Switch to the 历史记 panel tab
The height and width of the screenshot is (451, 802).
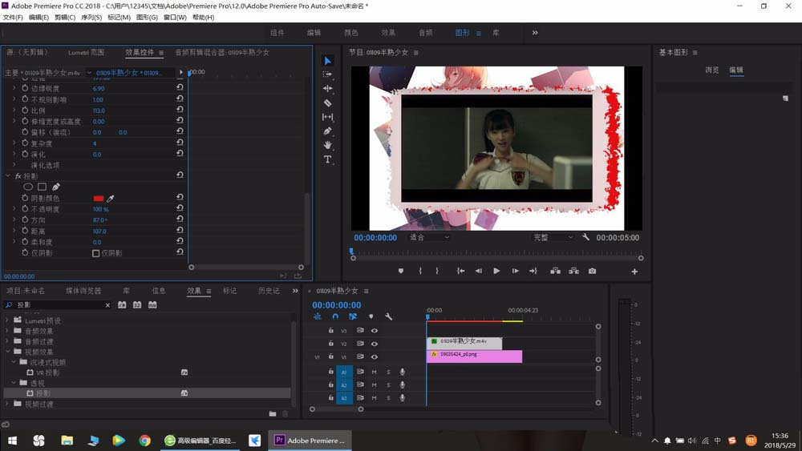(269, 291)
